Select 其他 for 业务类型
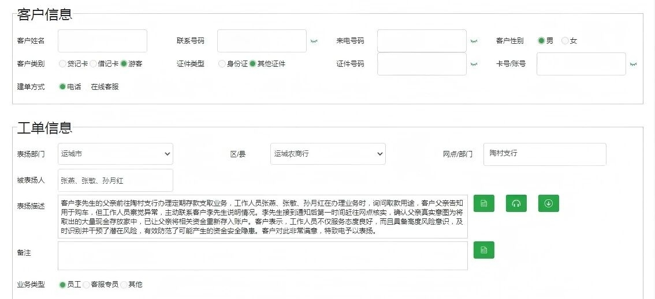 point(124,285)
